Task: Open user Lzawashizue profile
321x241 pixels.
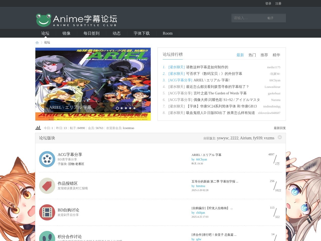Action: [x=272, y=87]
